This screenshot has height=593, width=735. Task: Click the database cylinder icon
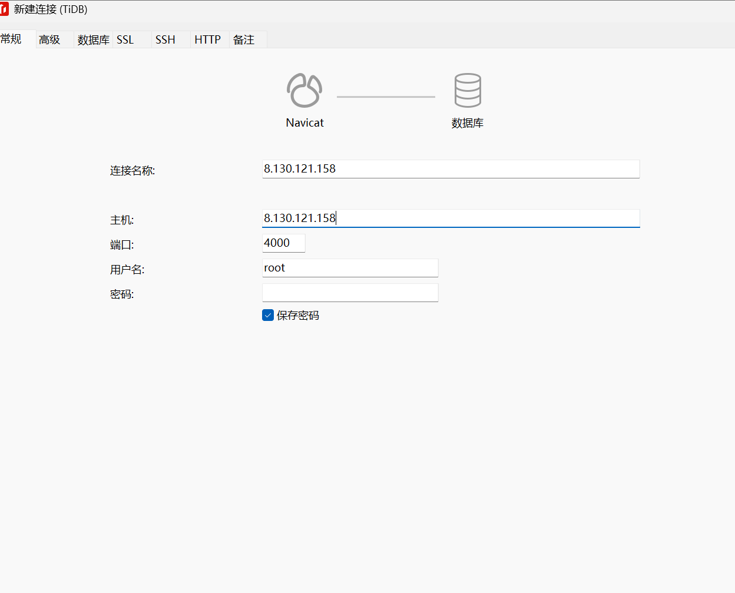pos(468,90)
